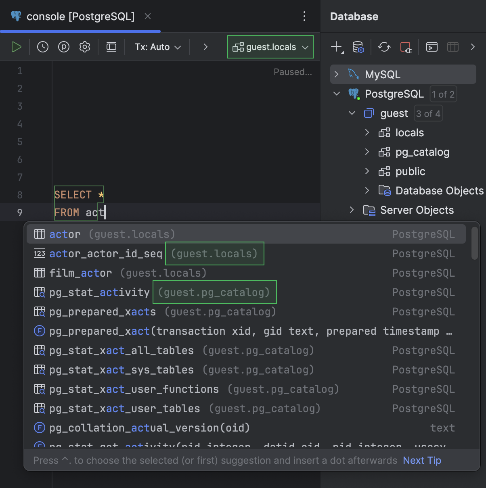
Task: Open the query history clock icon
Action: coord(43,47)
